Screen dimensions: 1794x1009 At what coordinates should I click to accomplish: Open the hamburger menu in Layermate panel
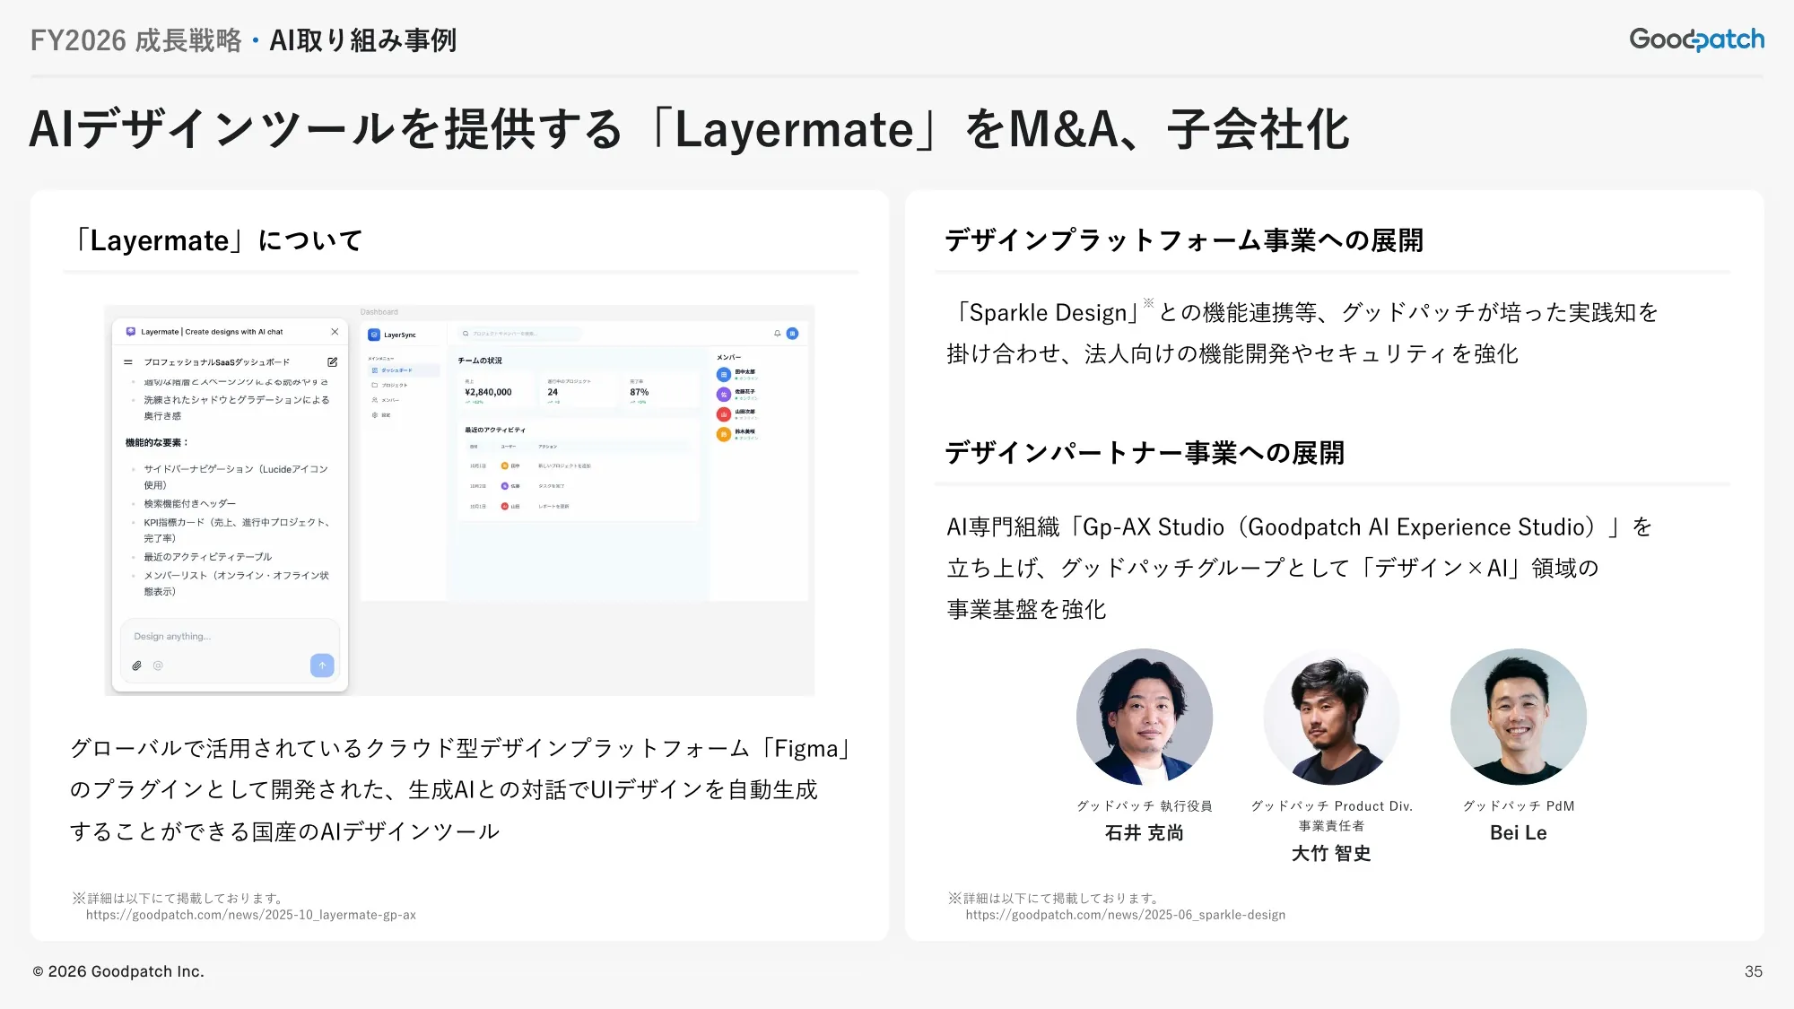pyautogui.click(x=128, y=362)
